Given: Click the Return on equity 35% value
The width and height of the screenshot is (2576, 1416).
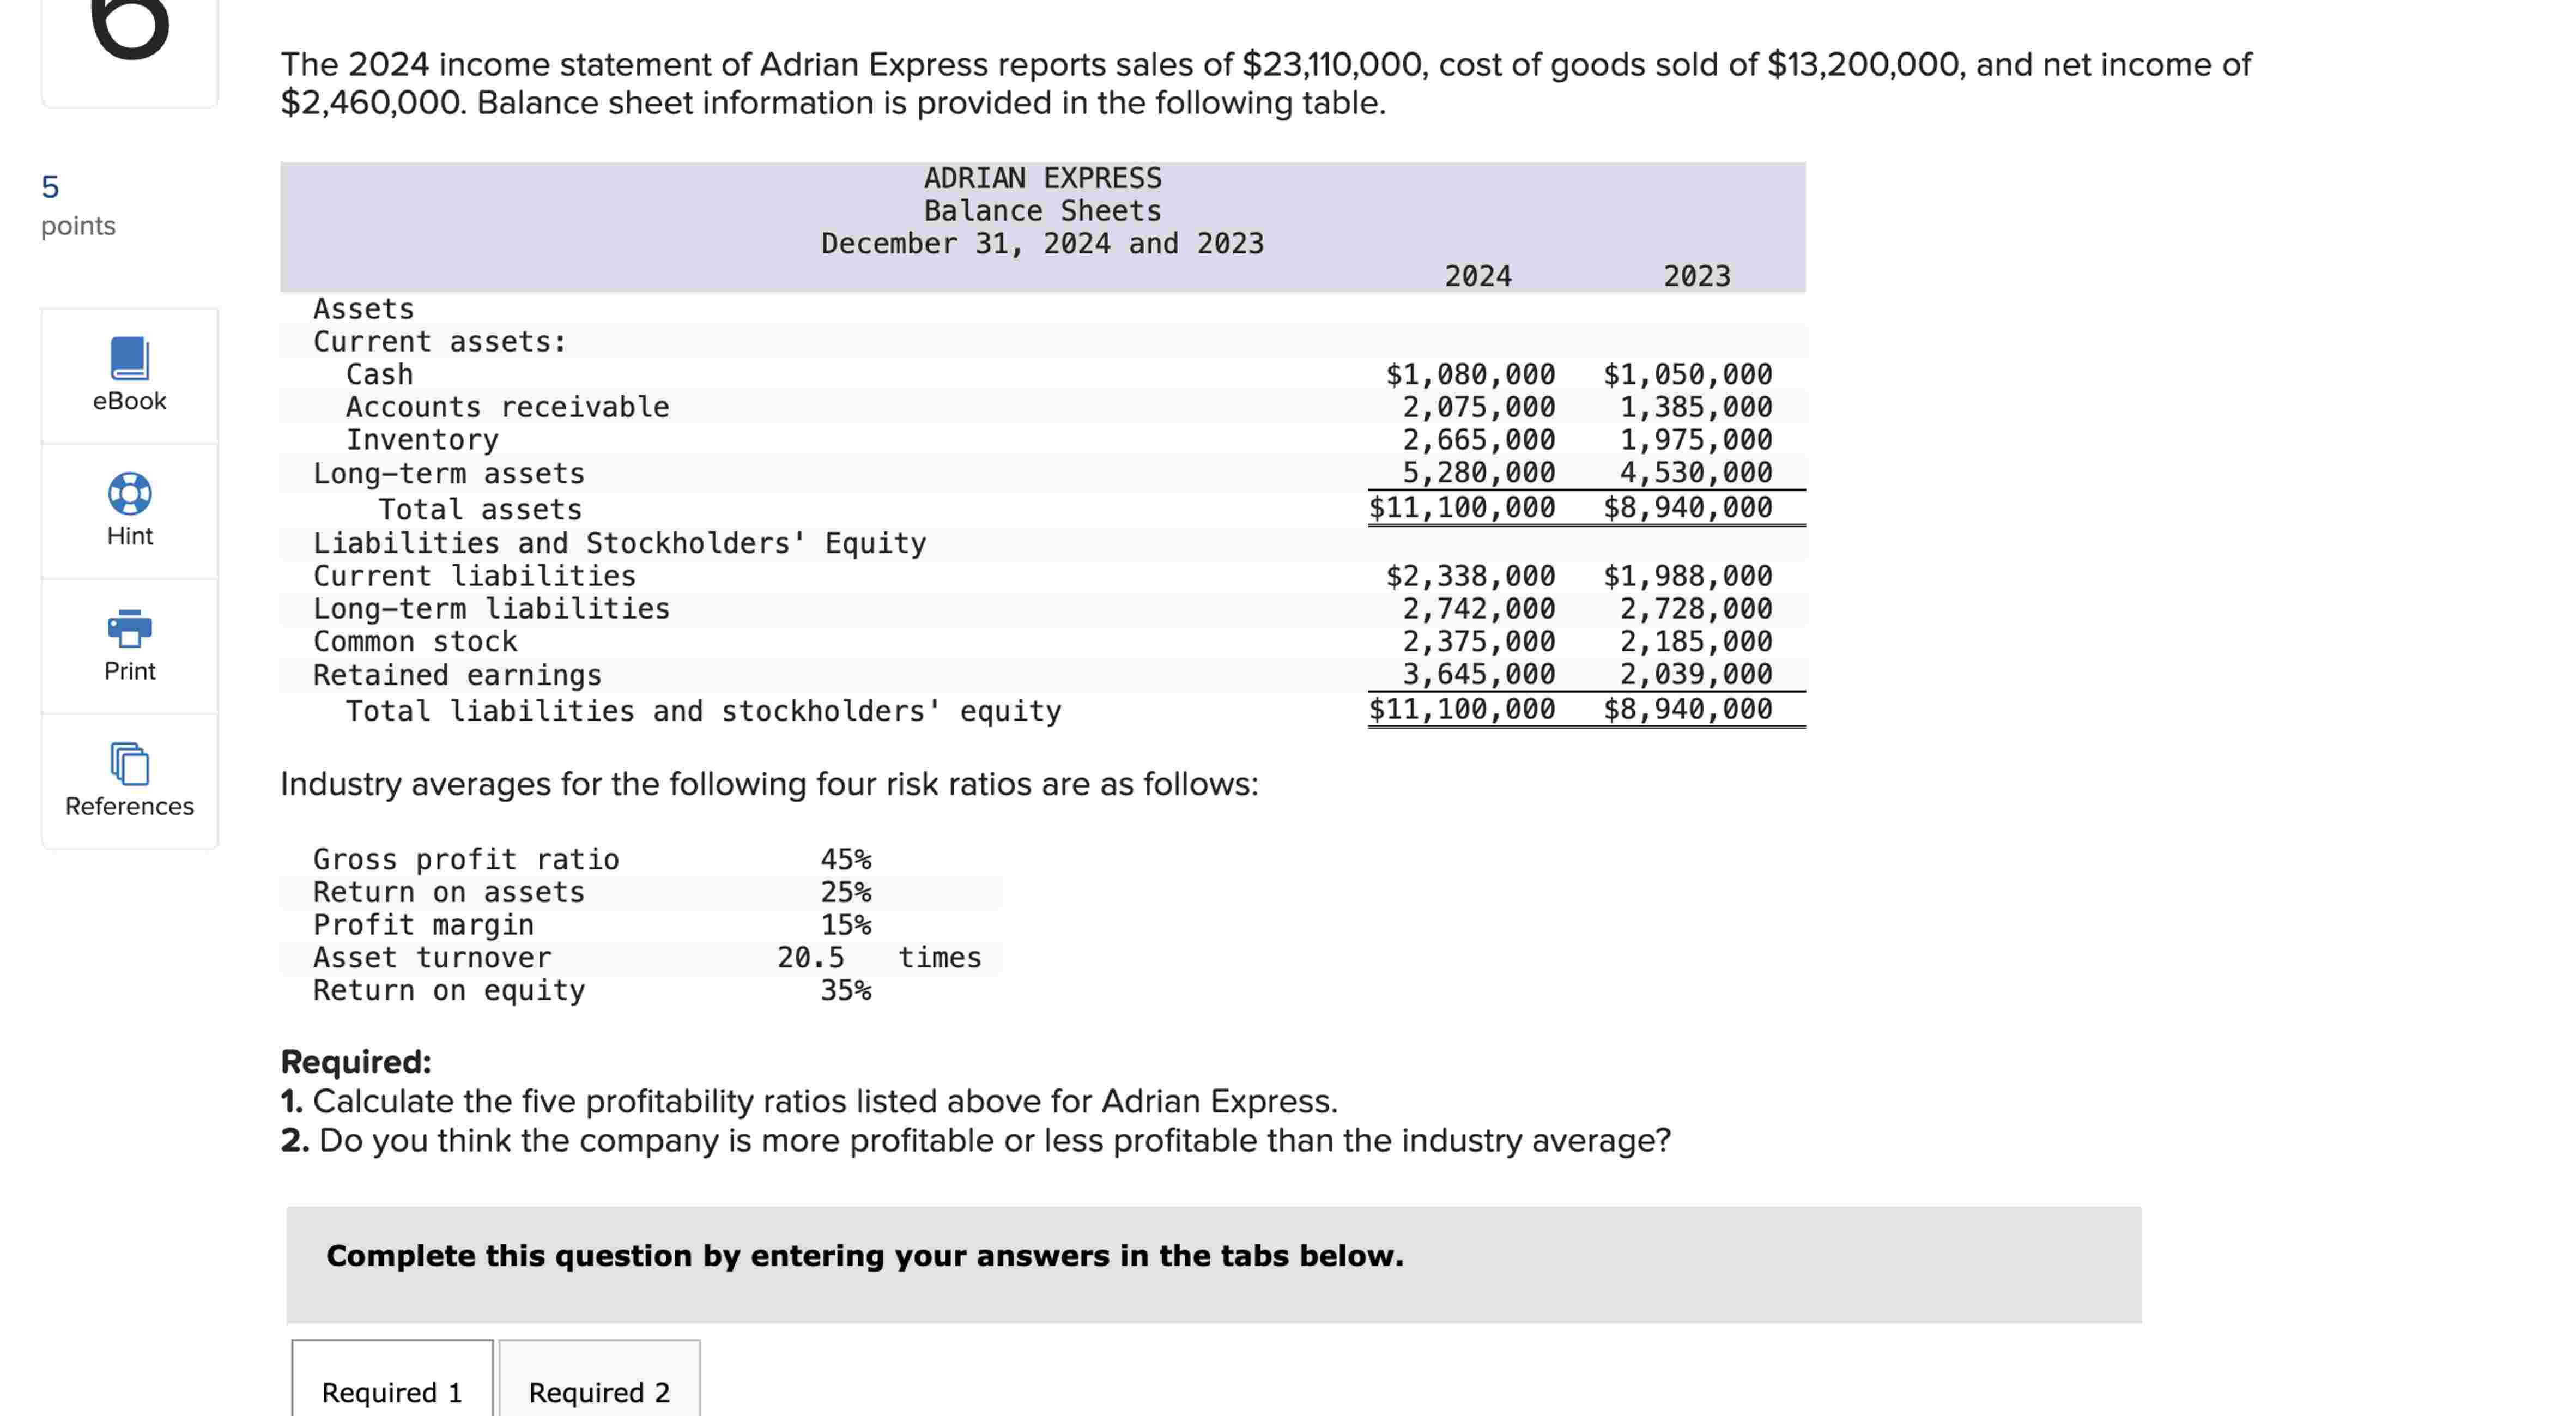Looking at the screenshot, I should pyautogui.click(x=846, y=990).
